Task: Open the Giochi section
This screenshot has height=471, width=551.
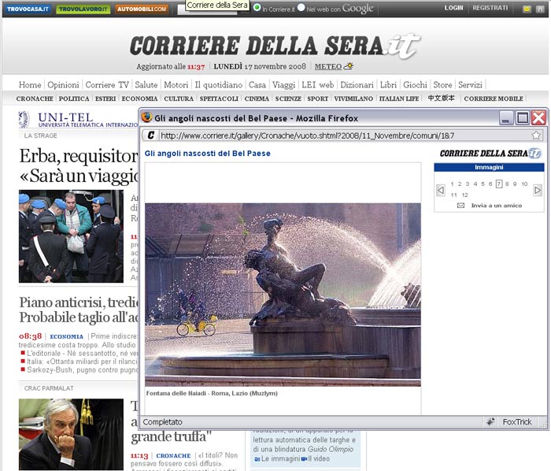Action: pyautogui.click(x=415, y=85)
